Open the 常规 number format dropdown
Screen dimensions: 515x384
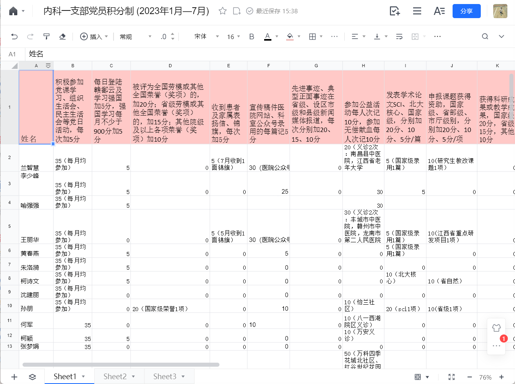(x=135, y=37)
